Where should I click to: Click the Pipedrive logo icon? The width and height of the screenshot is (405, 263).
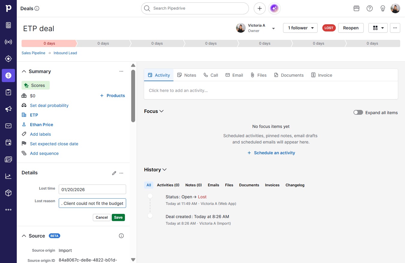[x=8, y=8]
